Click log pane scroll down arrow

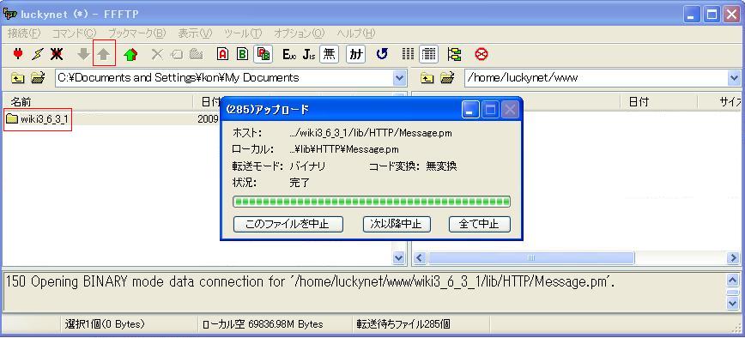tap(733, 303)
